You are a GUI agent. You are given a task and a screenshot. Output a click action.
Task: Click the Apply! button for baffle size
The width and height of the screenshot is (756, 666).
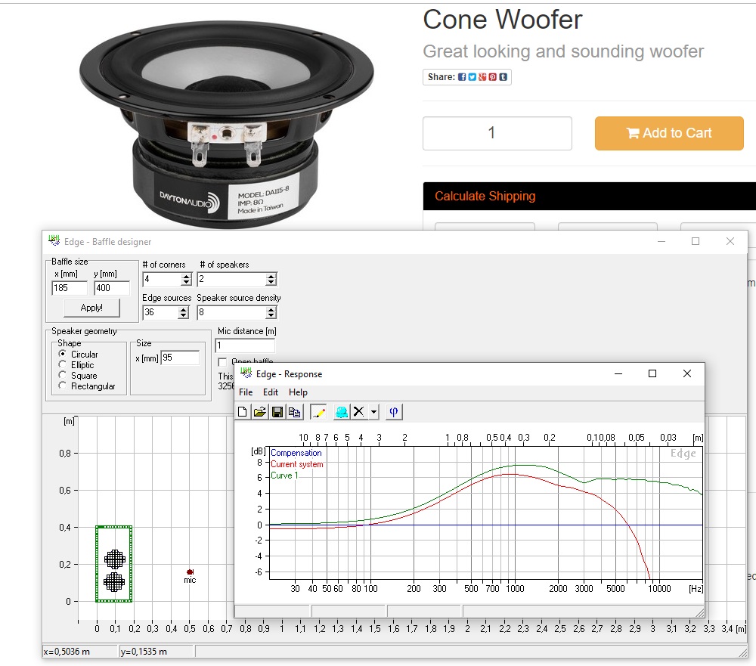[x=91, y=308]
